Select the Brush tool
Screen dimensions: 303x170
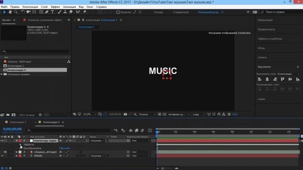coord(60,12)
